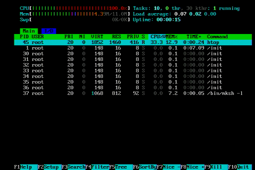This screenshot has height=170, width=255.
Task: Select process with PID 36
Action: 133,88
